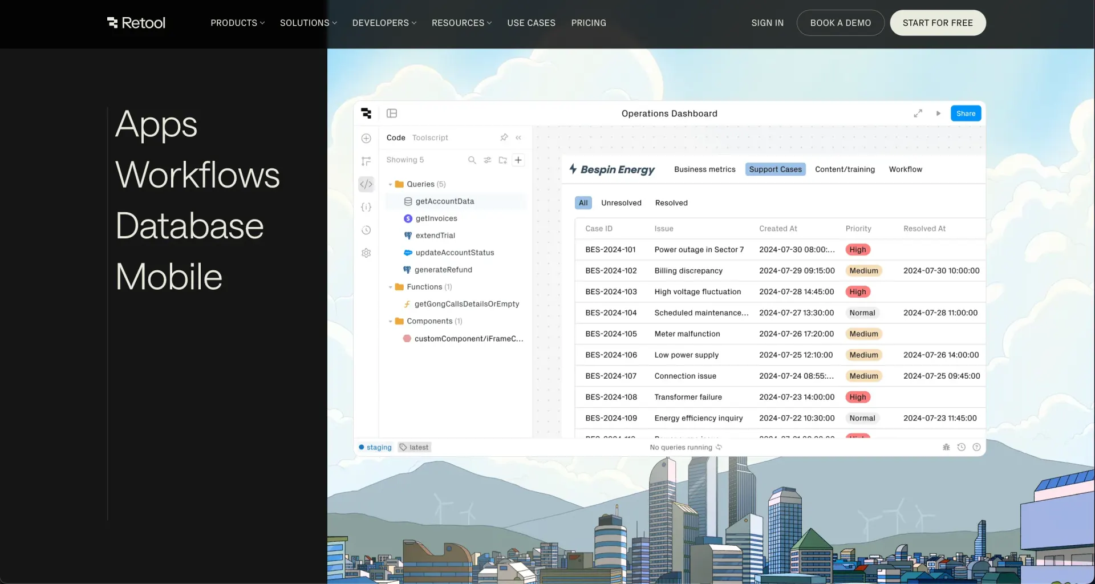Open the Products dropdown menu
Screen dimensions: 1095x584
coord(238,23)
